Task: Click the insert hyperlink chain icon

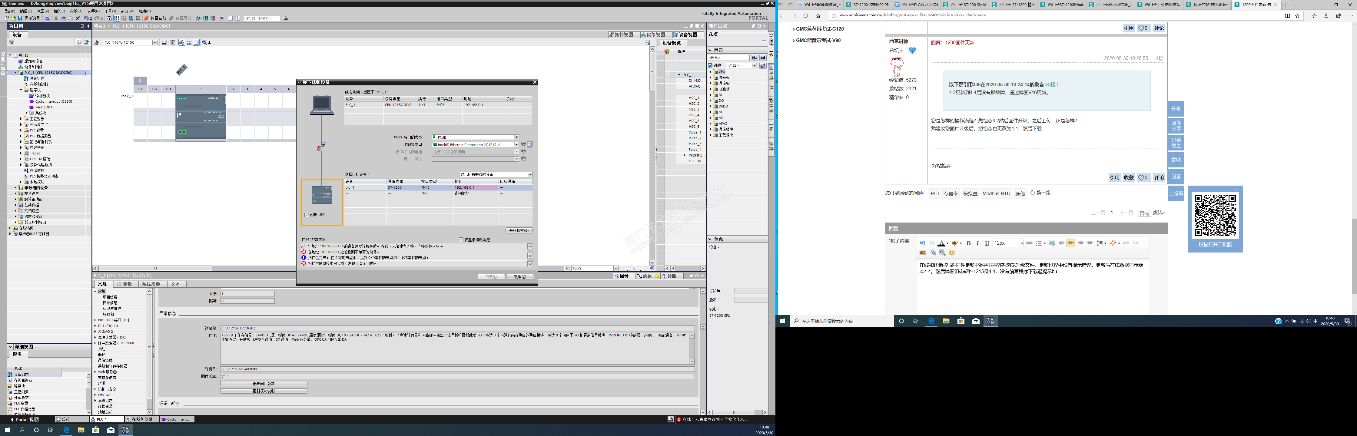Action: click(x=1029, y=243)
